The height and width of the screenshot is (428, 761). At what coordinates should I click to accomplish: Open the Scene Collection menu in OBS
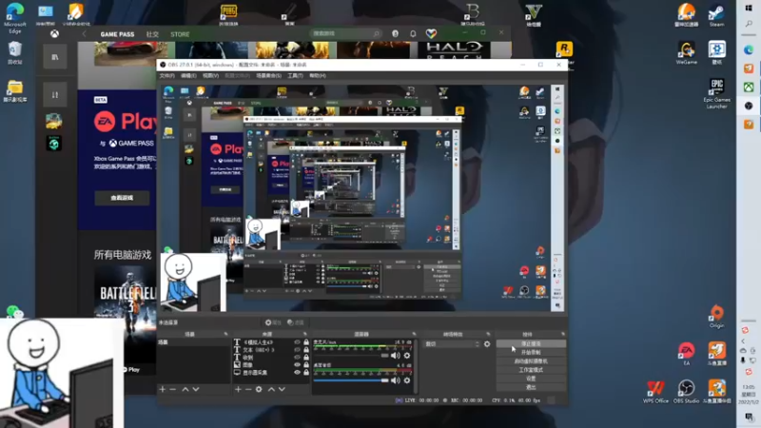coord(268,76)
